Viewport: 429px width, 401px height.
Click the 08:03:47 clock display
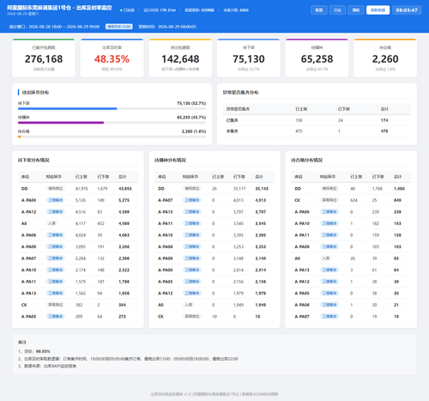coord(407,10)
